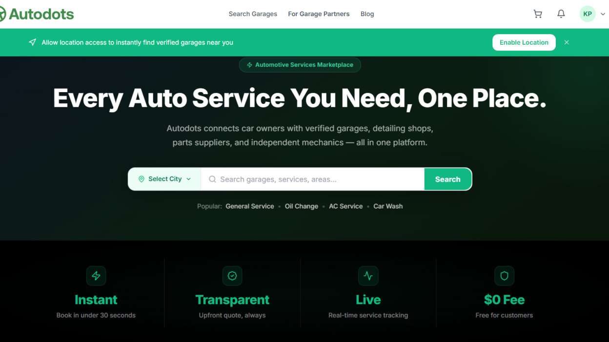Click the pulse icon above Live
This screenshot has width=609, height=342.
click(368, 276)
